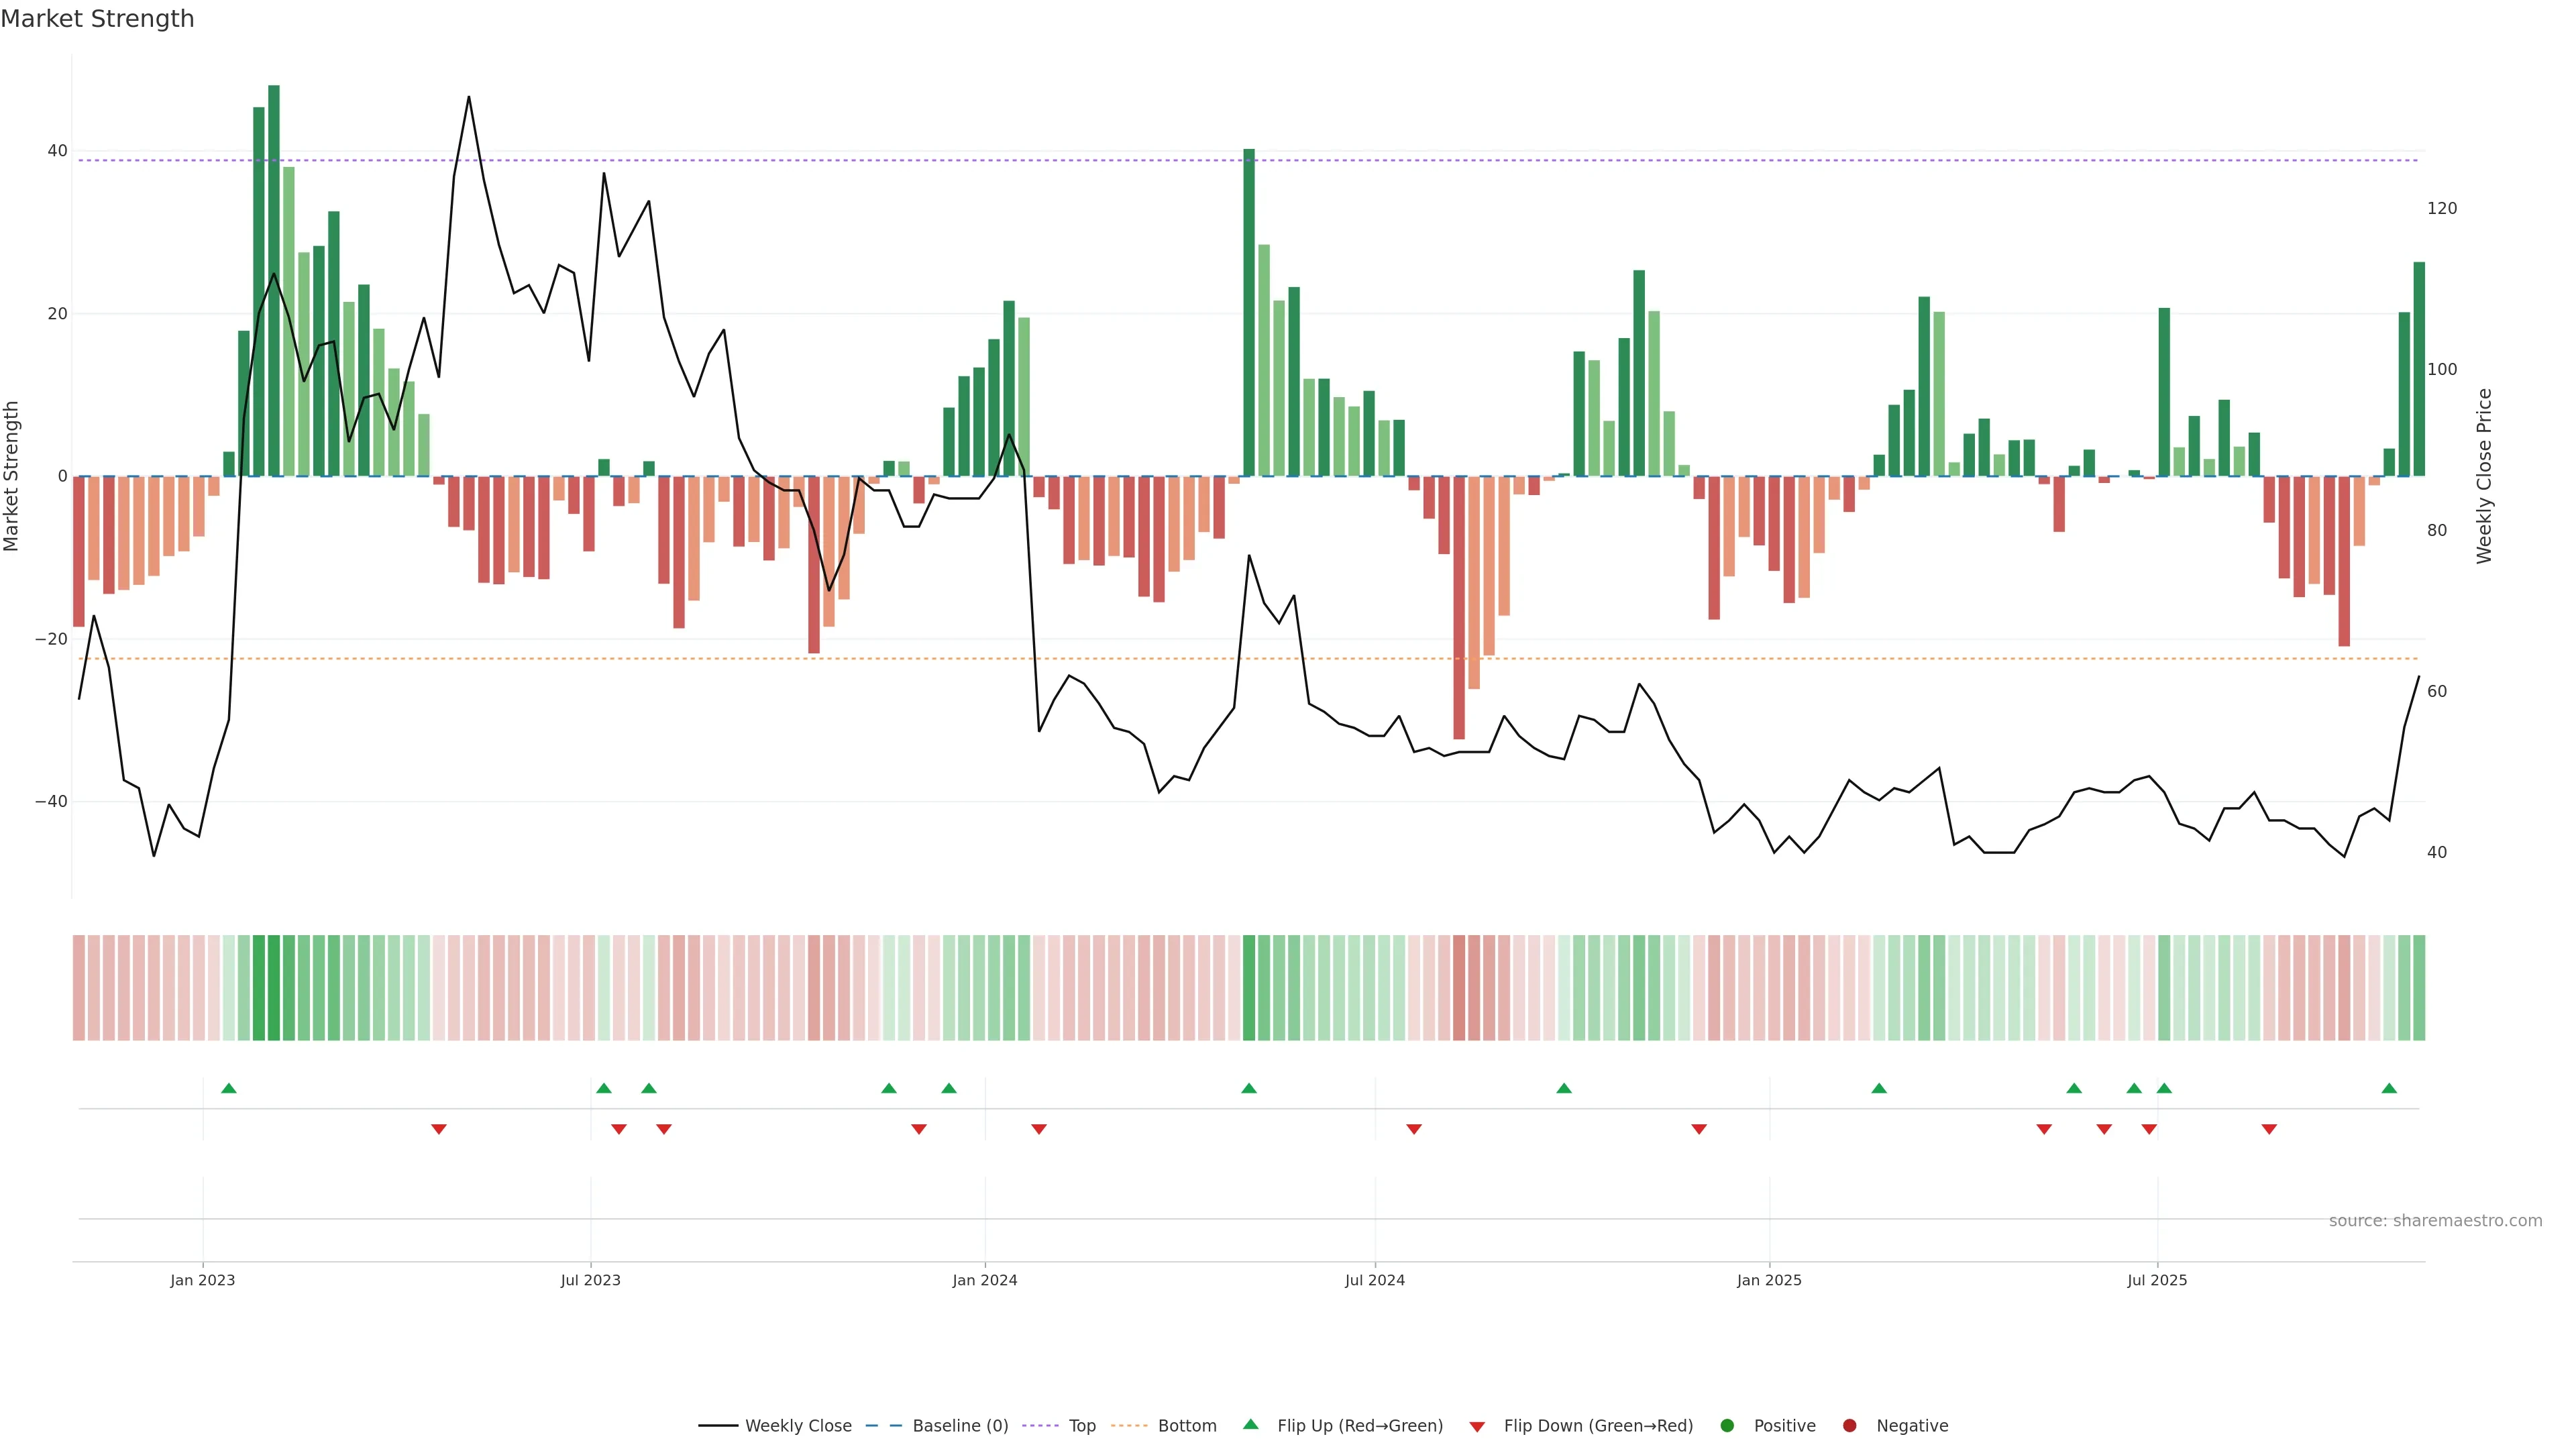2576x1449 pixels.
Task: Click the first green flip-up marker after Jan 2023
Action: [229, 1088]
